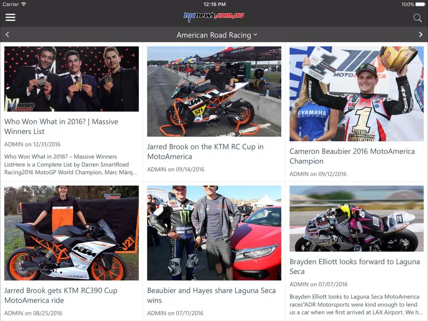Click 'ADMIN on 12/31/2016' byline
The image size is (428, 321).
(x=32, y=144)
